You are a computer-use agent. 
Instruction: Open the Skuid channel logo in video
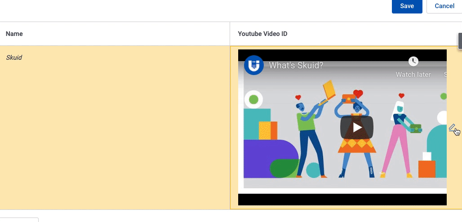click(x=253, y=65)
